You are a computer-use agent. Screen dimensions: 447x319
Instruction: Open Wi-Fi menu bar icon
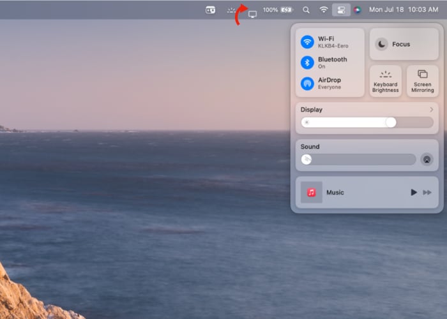324,10
